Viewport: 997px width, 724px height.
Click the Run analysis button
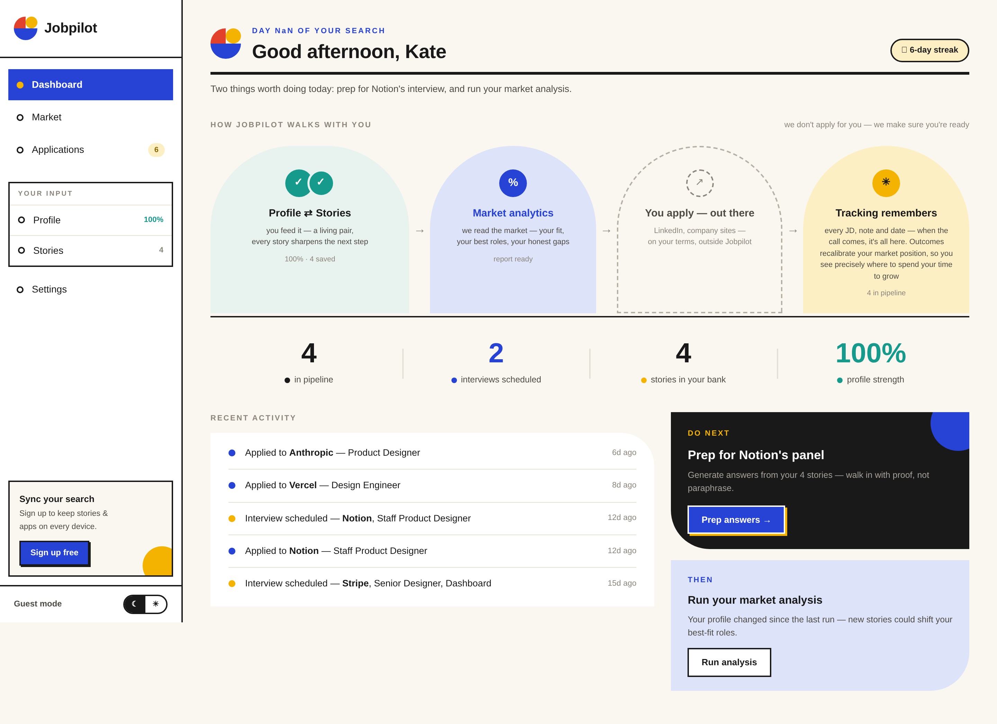click(729, 662)
